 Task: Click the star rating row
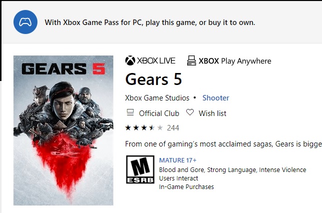[144, 128]
